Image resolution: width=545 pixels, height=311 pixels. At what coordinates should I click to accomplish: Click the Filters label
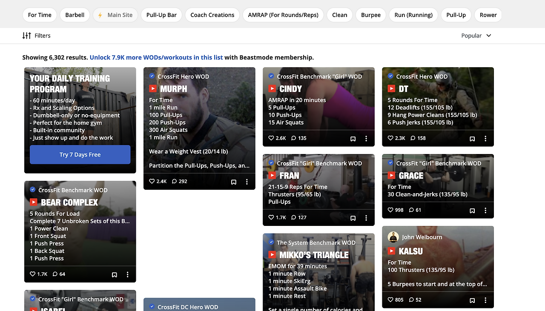[x=43, y=36]
